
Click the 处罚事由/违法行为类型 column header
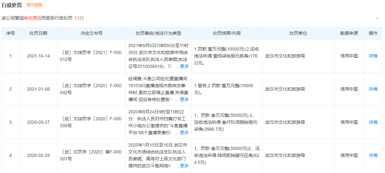pyautogui.click(x=158, y=33)
